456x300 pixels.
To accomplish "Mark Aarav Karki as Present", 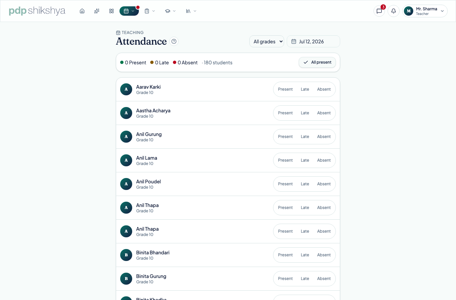I will coord(285,89).
